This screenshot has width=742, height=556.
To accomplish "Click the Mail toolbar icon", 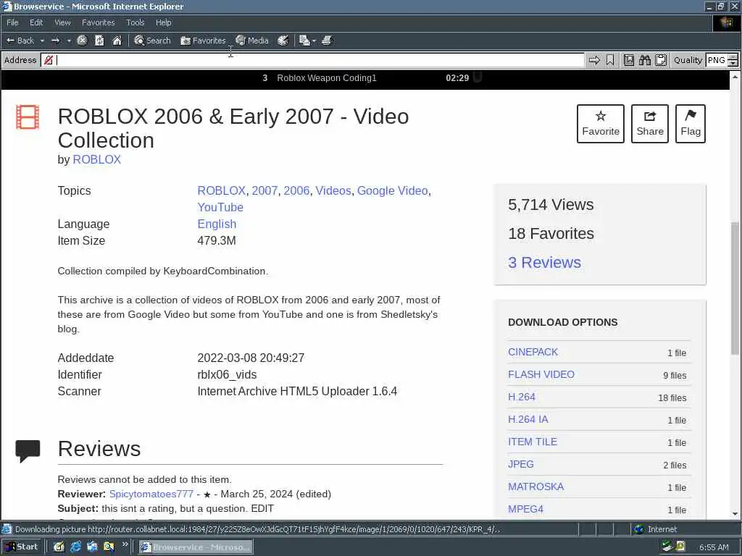I will click(x=304, y=41).
